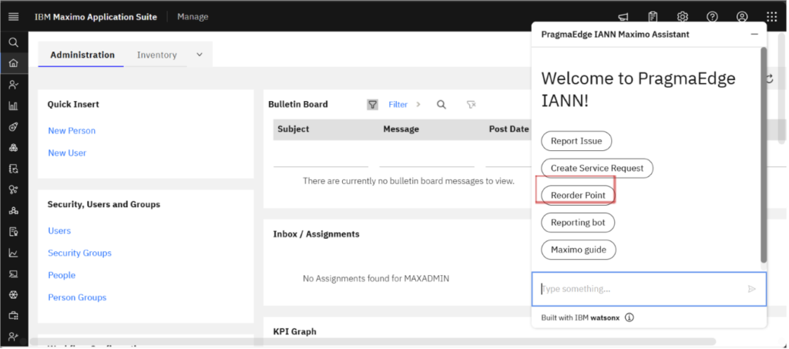Open the hamburger navigation menu
The image size is (789, 349).
coord(14,17)
